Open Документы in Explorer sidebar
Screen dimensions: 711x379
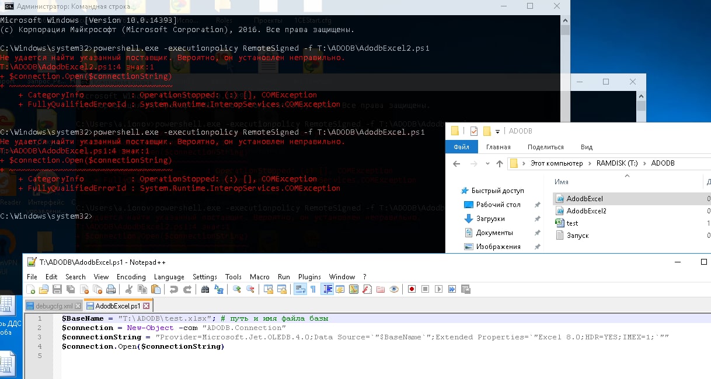494,233
